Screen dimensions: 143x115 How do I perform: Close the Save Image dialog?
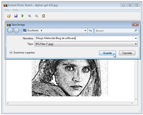[x=135, y=25]
